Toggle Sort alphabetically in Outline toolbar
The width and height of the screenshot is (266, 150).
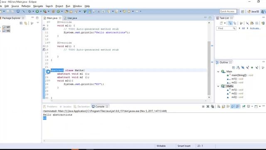238,67
